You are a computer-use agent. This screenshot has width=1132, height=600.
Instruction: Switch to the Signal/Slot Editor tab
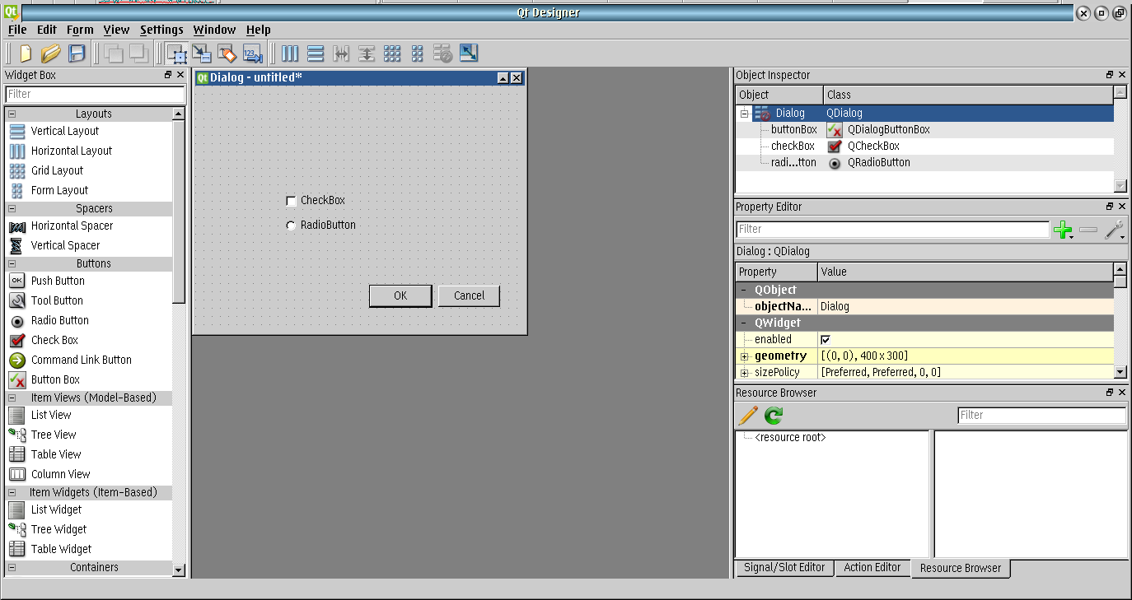(x=784, y=567)
